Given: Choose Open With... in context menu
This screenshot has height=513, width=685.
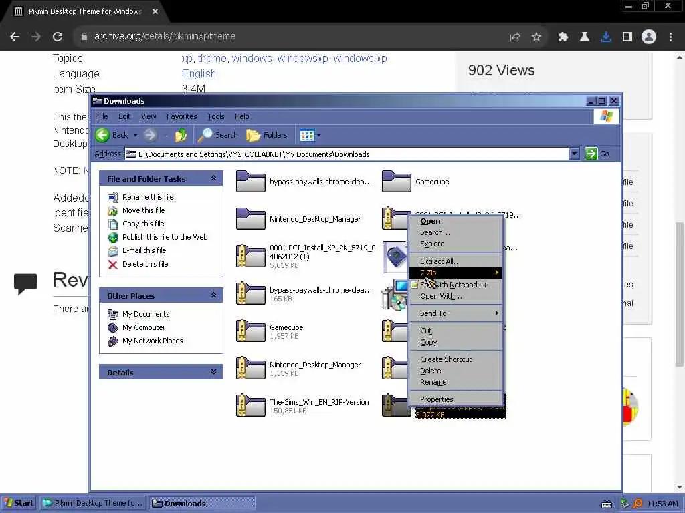Looking at the screenshot, I should [456, 296].
